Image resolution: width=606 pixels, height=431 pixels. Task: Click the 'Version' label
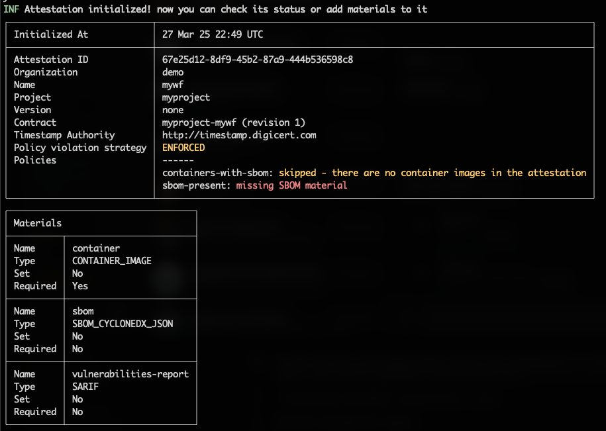coord(32,110)
